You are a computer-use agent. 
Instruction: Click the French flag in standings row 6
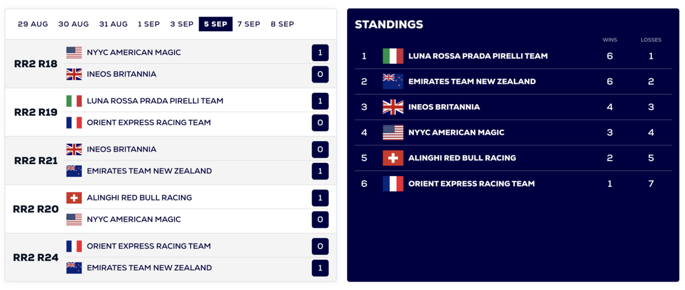pos(393,183)
